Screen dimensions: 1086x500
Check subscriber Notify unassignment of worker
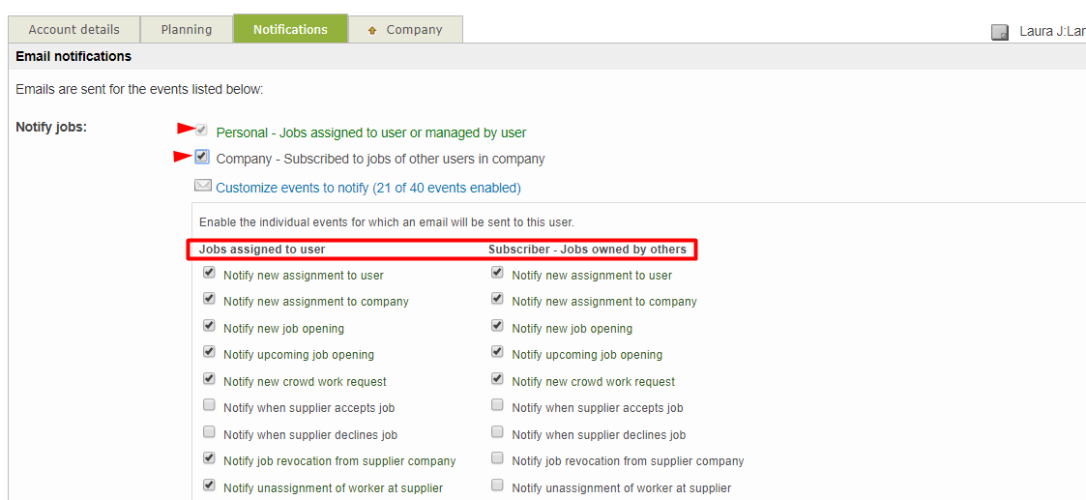497,485
